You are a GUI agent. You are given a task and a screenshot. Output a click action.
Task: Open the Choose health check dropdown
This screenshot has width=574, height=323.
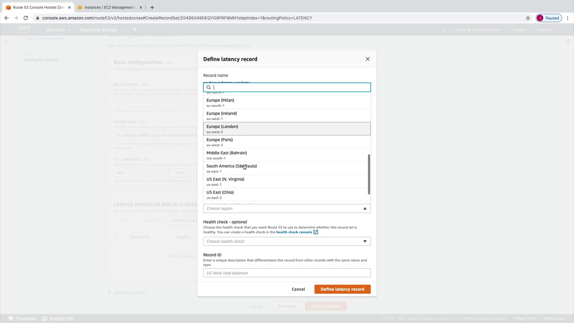287,241
